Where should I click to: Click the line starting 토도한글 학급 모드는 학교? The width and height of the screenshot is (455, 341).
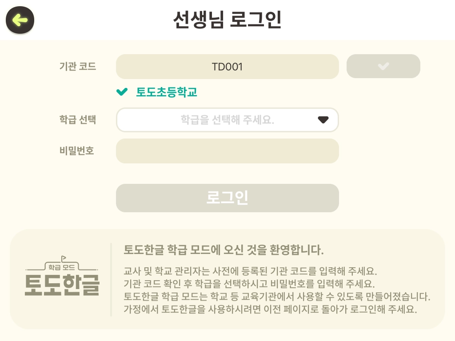(x=277, y=296)
